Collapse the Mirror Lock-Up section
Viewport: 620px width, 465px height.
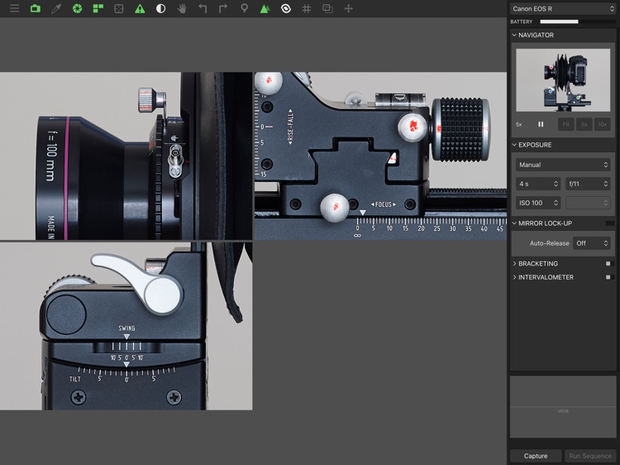[x=514, y=223]
